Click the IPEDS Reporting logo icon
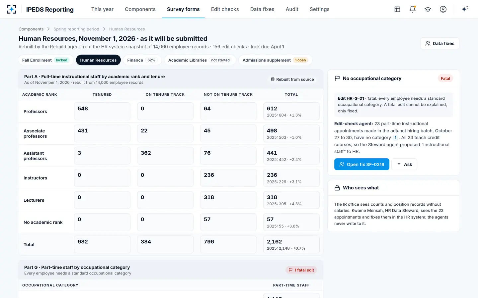This screenshot has width=478, height=298. (x=12, y=9)
